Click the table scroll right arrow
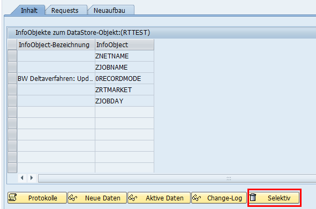This screenshot has width=316, height=209. click(x=32, y=178)
